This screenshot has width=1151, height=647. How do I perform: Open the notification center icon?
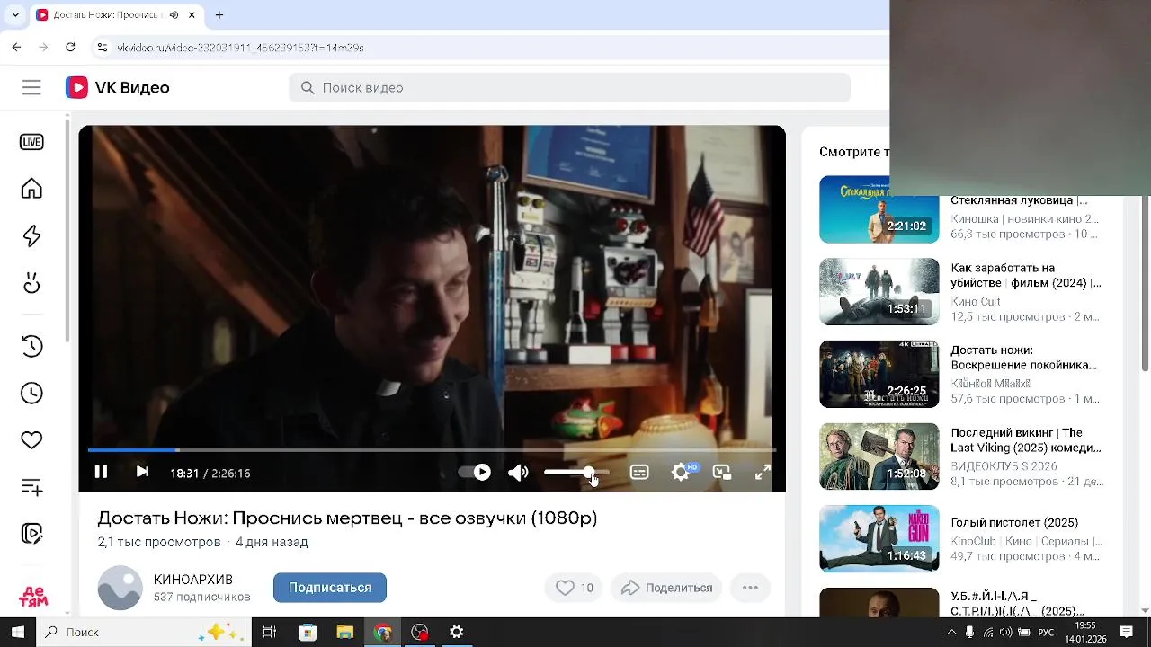(x=1127, y=633)
